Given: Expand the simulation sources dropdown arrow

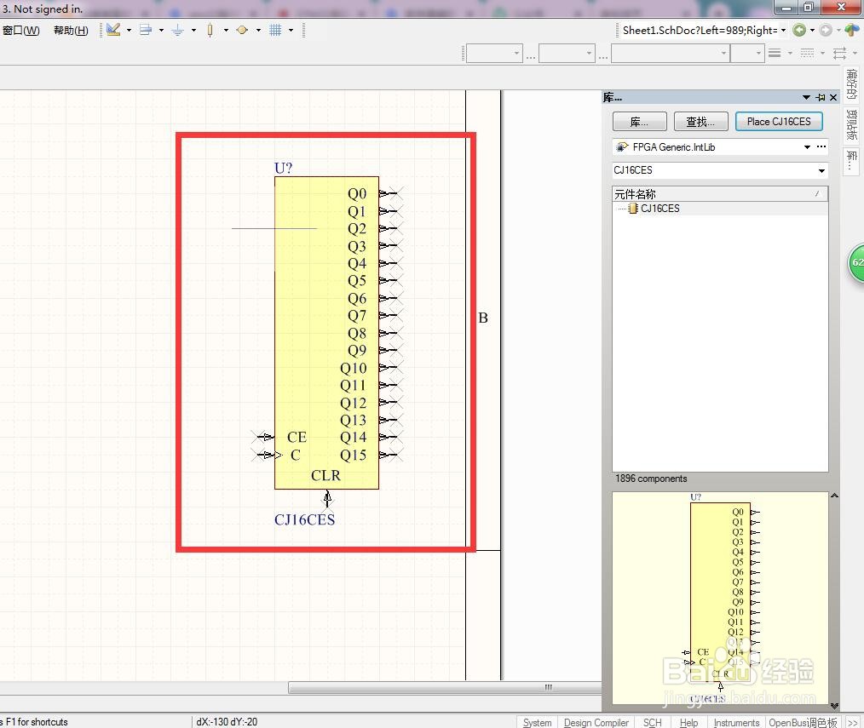Looking at the screenshot, I should click(258, 31).
